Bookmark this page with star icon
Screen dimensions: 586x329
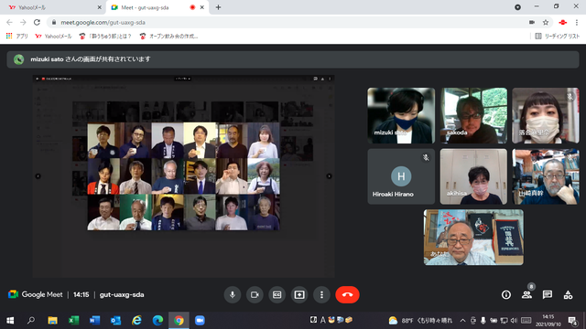[x=546, y=22]
